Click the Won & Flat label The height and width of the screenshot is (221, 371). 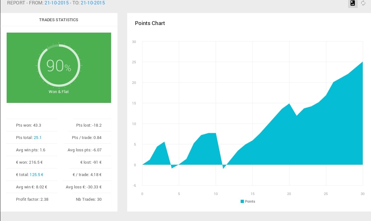(59, 92)
